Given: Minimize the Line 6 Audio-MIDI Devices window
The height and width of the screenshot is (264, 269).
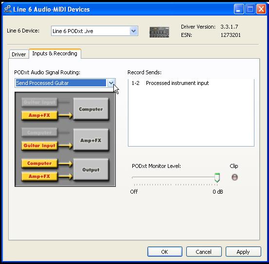Looking at the screenshot, I should (239, 9).
